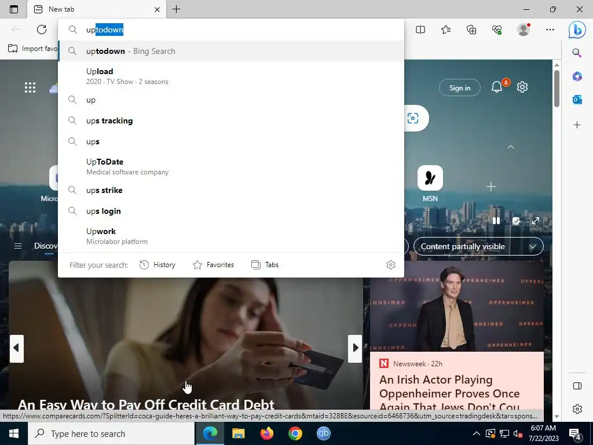Screen dimensions: 593x445
Task: Click the muted volume tray icon
Action: click(x=518, y=433)
